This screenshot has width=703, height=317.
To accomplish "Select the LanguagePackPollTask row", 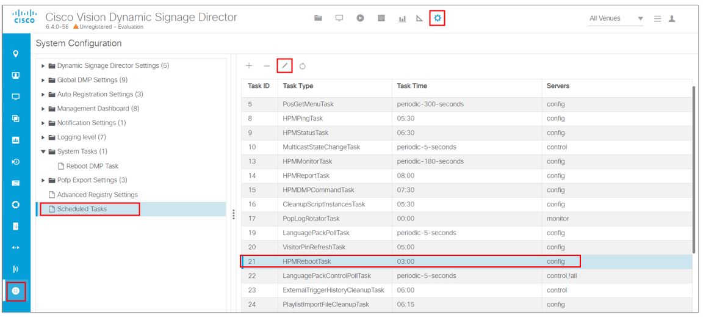I will (x=466, y=233).
